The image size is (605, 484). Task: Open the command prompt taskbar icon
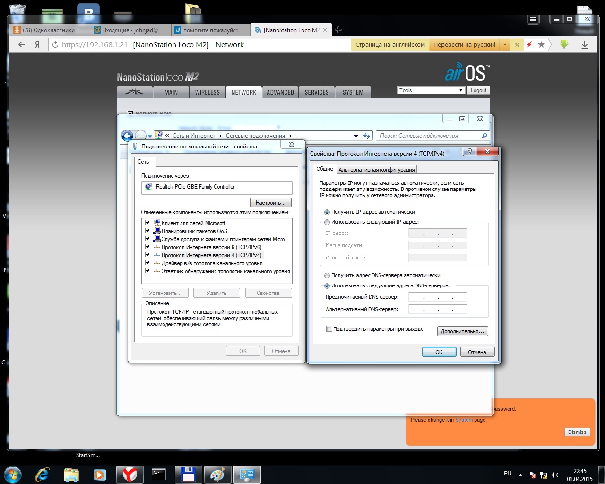click(x=159, y=474)
